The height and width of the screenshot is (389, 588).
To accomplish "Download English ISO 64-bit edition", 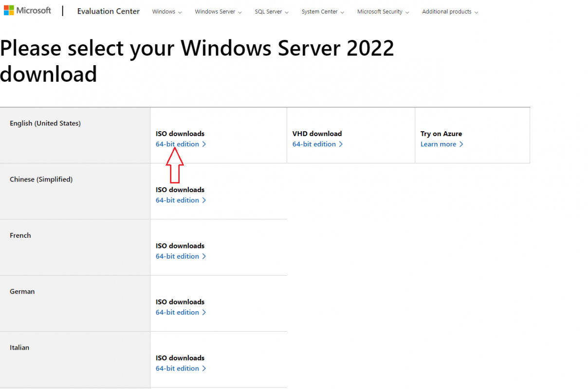I will [x=181, y=144].
